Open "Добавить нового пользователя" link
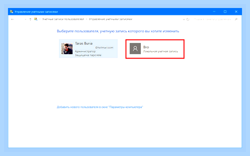 tap(100, 107)
